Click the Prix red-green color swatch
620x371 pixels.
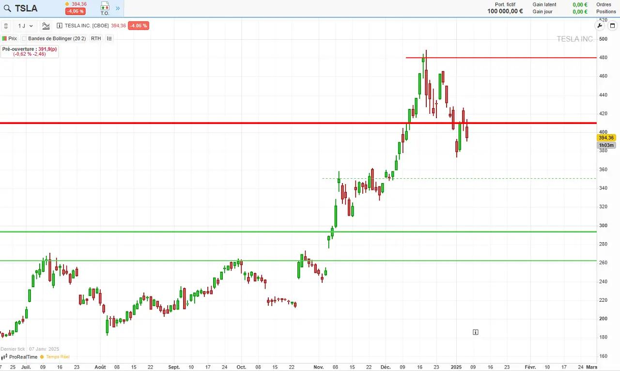(4, 38)
